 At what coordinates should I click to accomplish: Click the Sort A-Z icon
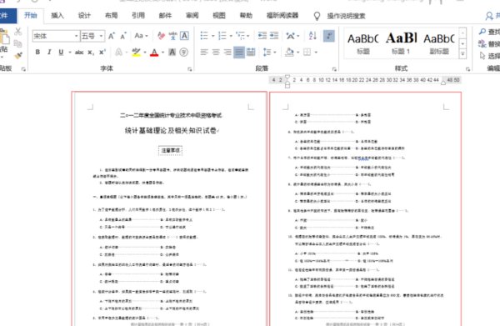pos(312,36)
